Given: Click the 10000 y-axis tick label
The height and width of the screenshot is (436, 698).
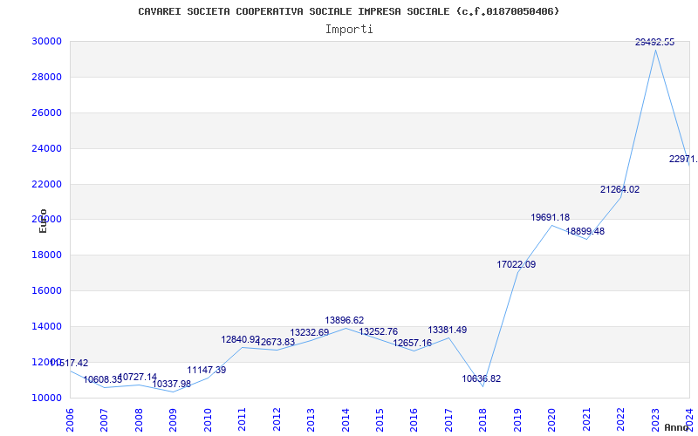Looking at the screenshot, I should [x=46, y=398].
